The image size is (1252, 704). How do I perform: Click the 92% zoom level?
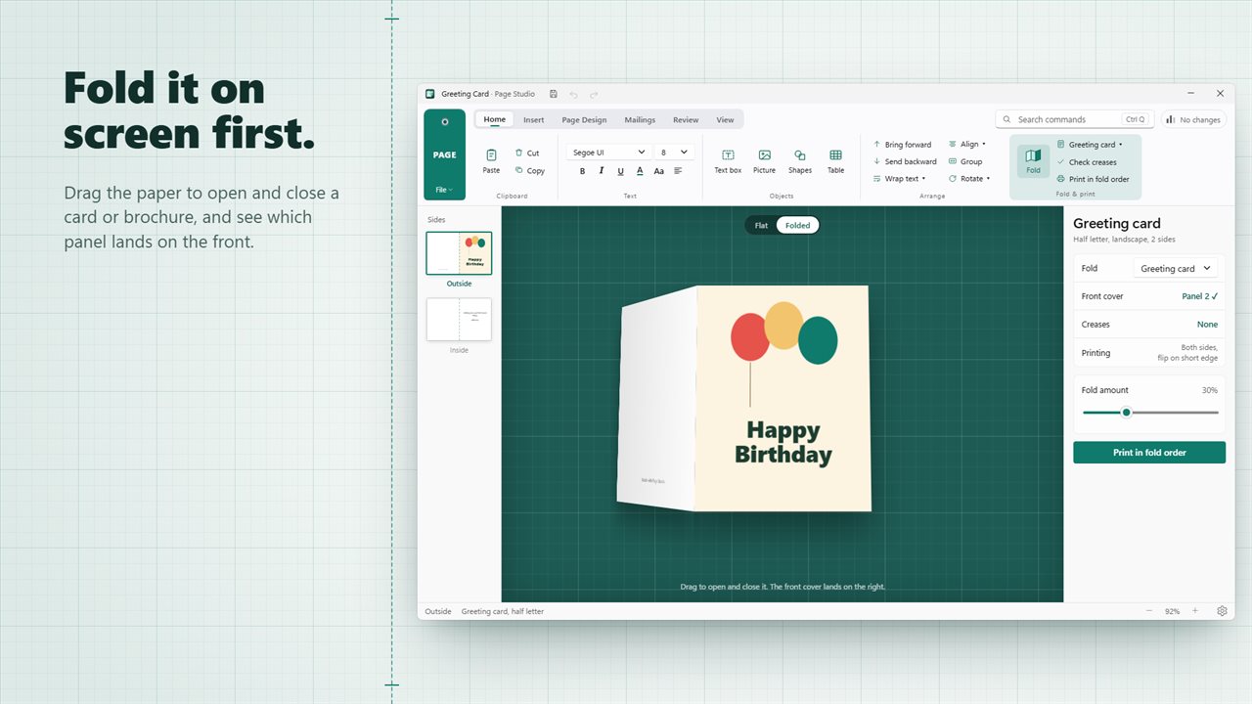point(1172,611)
